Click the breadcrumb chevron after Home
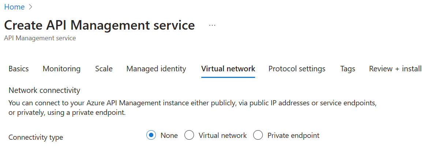The image size is (430, 158). 30,7
